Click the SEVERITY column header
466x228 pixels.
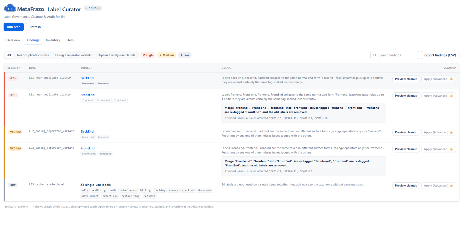point(14,68)
